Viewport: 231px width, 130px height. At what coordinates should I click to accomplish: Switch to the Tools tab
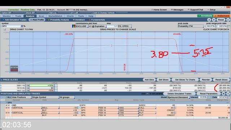81,16
